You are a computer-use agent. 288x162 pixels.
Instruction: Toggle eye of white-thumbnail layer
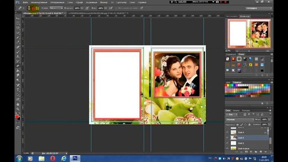point(227,143)
